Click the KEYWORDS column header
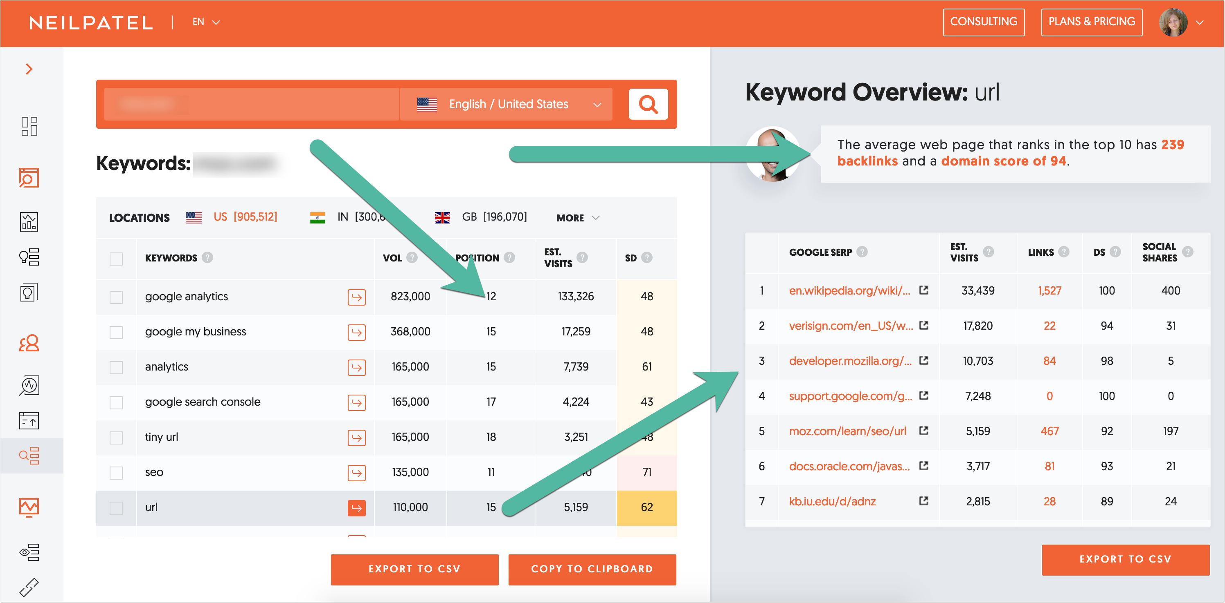1225x603 pixels. tap(171, 258)
